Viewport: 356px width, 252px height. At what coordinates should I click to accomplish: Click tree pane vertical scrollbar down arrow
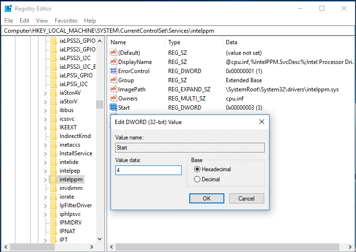(99, 239)
